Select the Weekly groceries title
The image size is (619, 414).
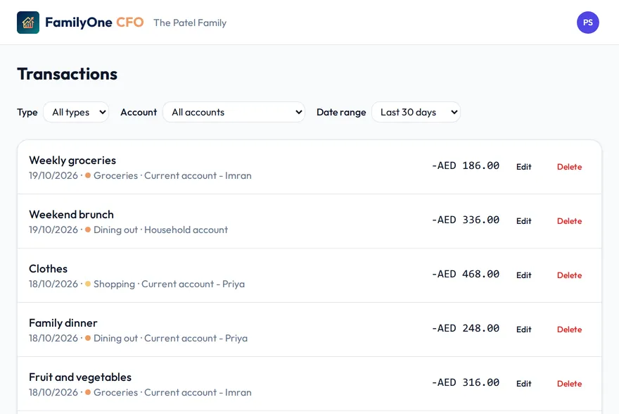[x=72, y=161]
